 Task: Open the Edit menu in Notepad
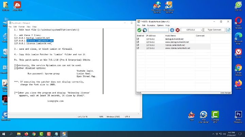(15, 27)
